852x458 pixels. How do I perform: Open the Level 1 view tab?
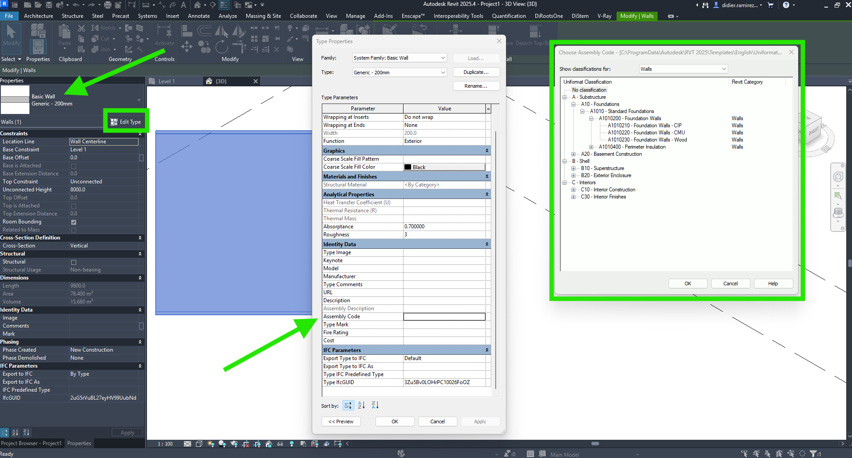[x=167, y=81]
